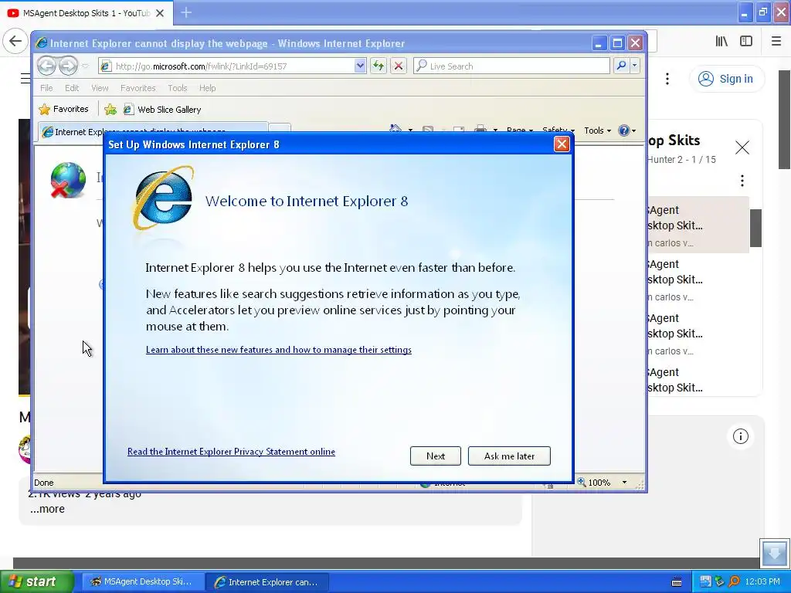Click the IE refresh button

click(379, 66)
